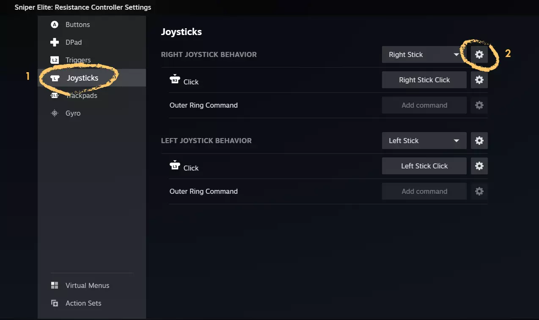Open Virtual Menus section

87,285
